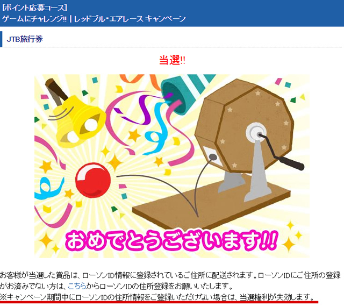Click the teal striped party popper

(x=187, y=92)
